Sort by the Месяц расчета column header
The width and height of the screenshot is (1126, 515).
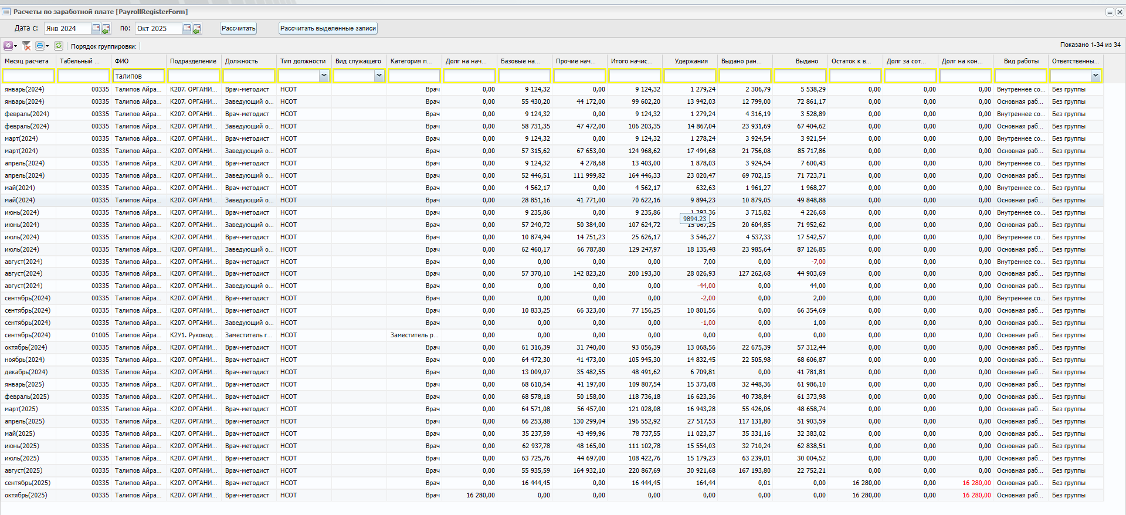click(27, 61)
